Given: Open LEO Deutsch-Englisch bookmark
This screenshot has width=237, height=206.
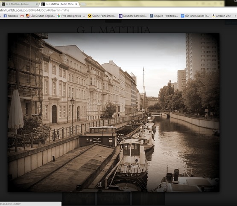Looking at the screenshot, I should point(41,16).
